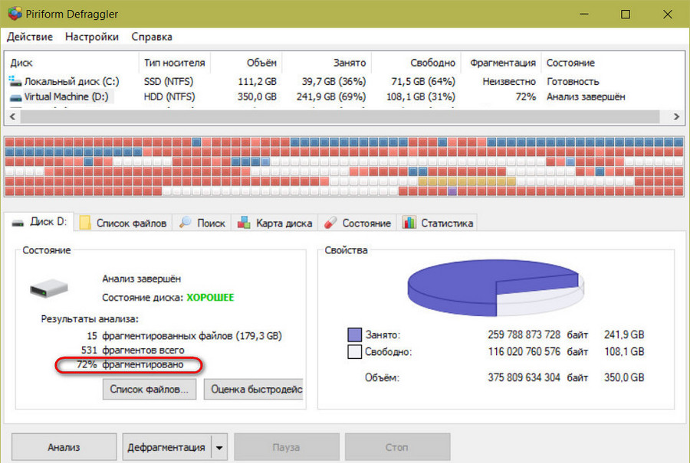The height and width of the screenshot is (463, 690).
Task: Click the drive list right scroll arrow
Action: (676, 116)
